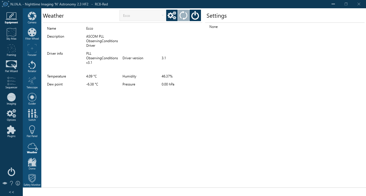
Task: Click the ASCOM PLL ObservingConditions Driver description
Action: point(102,41)
